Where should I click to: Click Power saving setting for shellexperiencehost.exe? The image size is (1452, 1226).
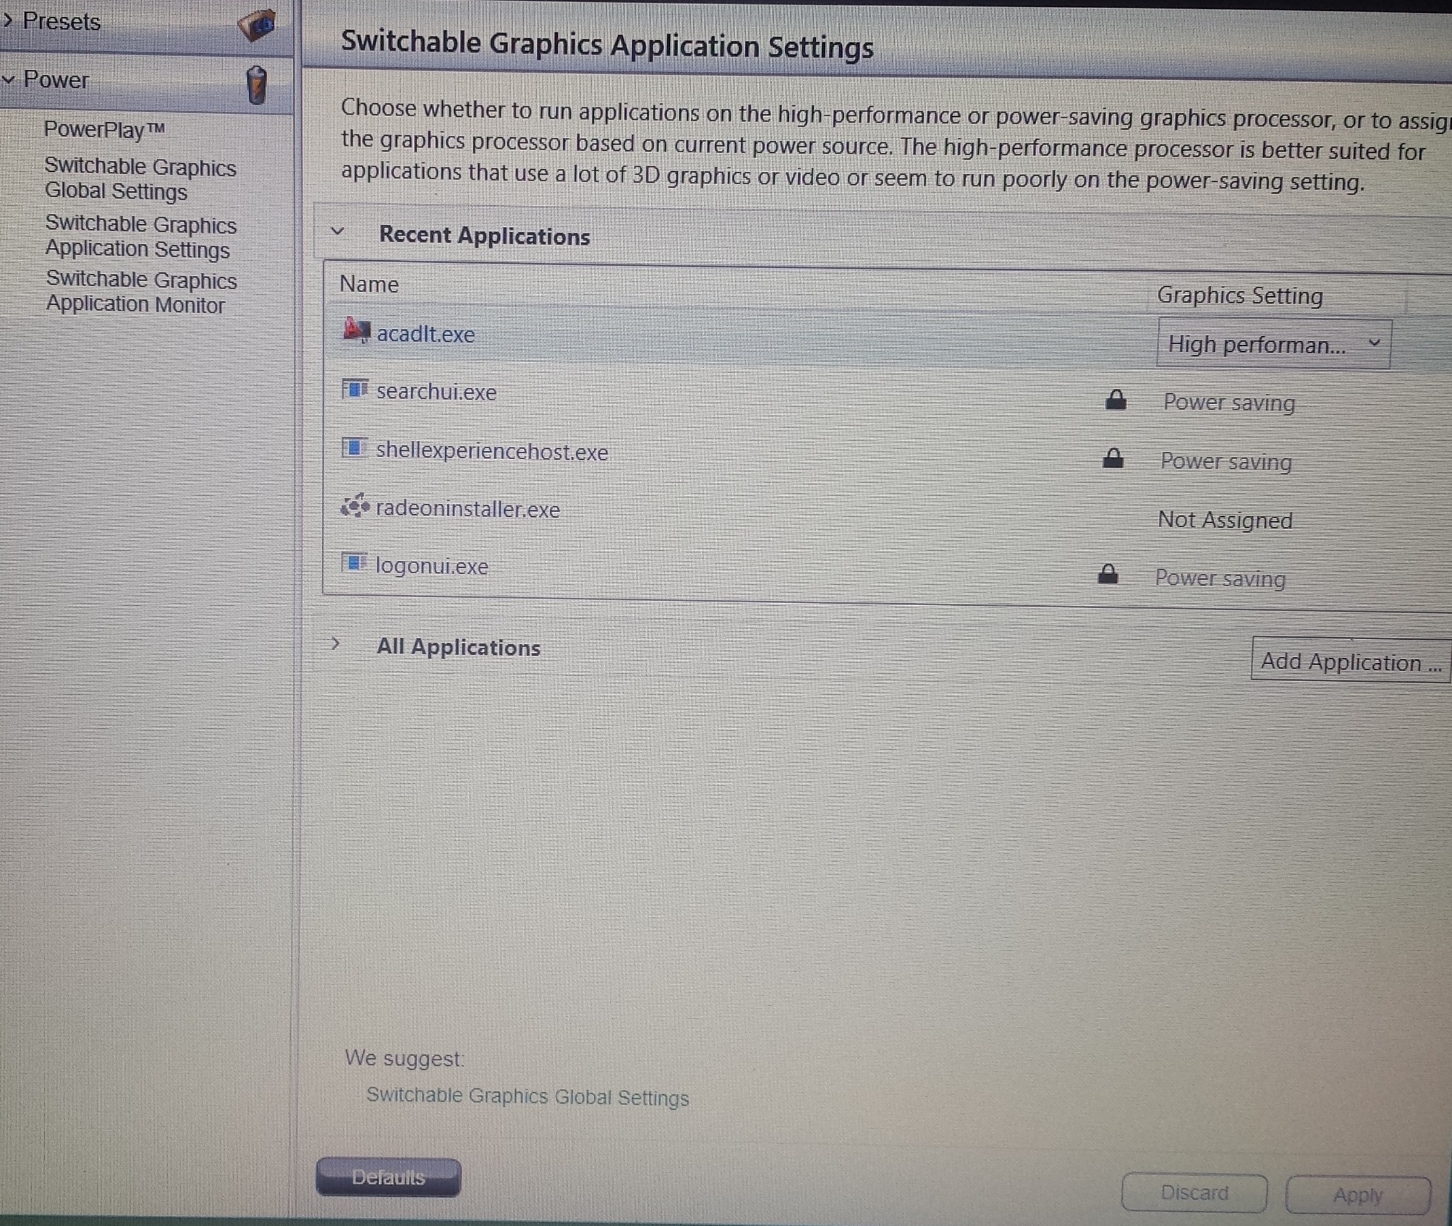1226,461
